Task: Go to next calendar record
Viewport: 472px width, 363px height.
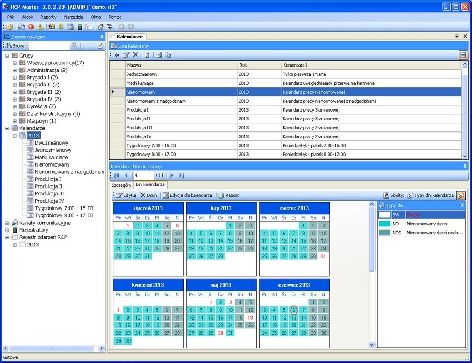Action: 172,175
